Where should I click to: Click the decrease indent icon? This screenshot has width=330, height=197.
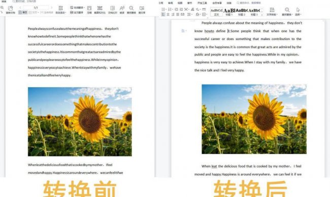point(176,9)
